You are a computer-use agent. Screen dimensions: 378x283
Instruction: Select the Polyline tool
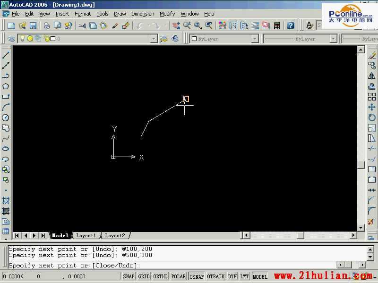6,76
